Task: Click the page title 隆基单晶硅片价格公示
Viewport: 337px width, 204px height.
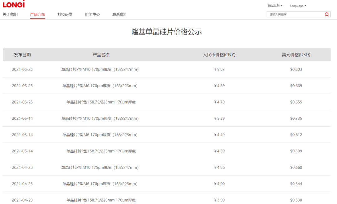Action: pyautogui.click(x=167, y=32)
